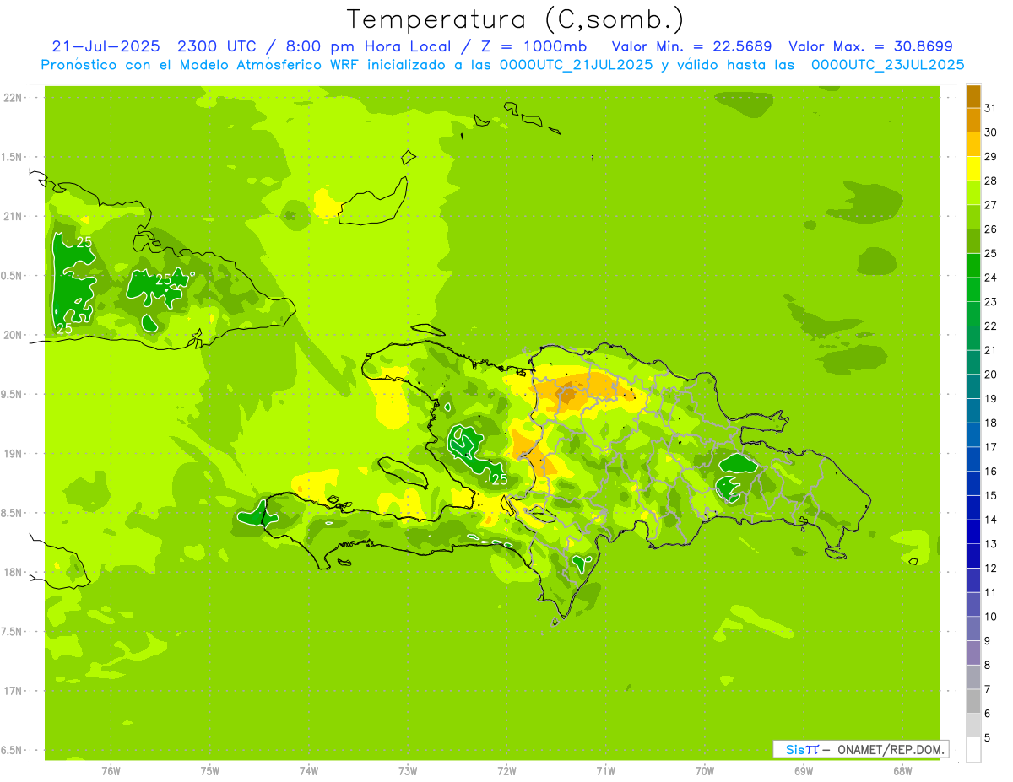Select the yellow swatch between 28 and 29
This screenshot has height=782, width=1013.
pos(973,168)
